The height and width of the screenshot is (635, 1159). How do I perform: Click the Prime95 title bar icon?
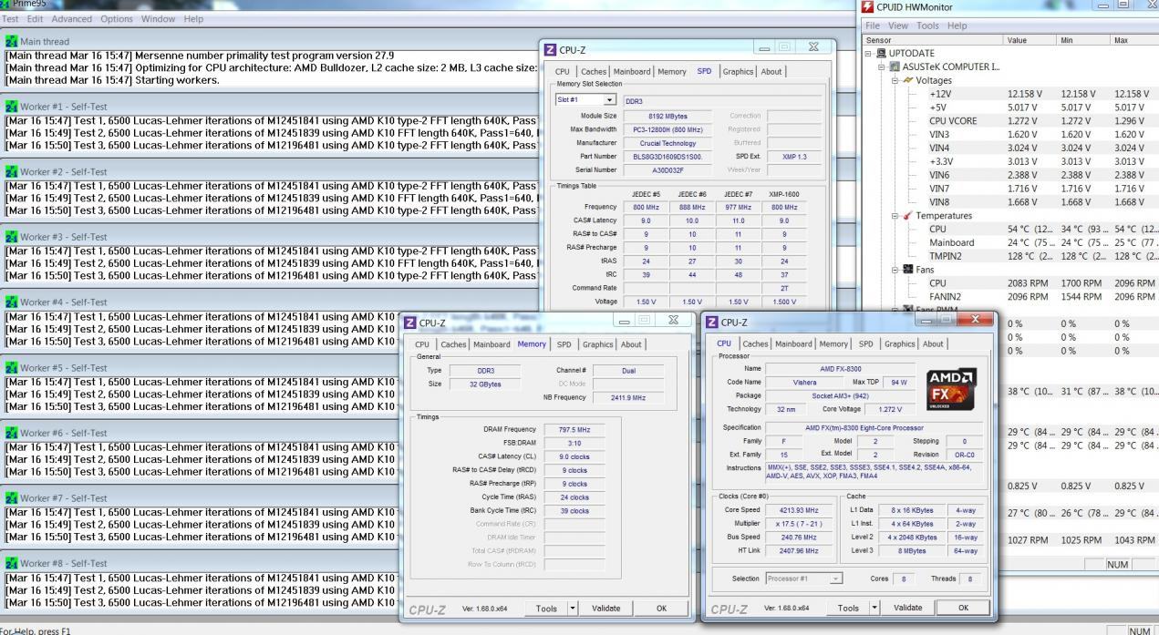[5, 5]
